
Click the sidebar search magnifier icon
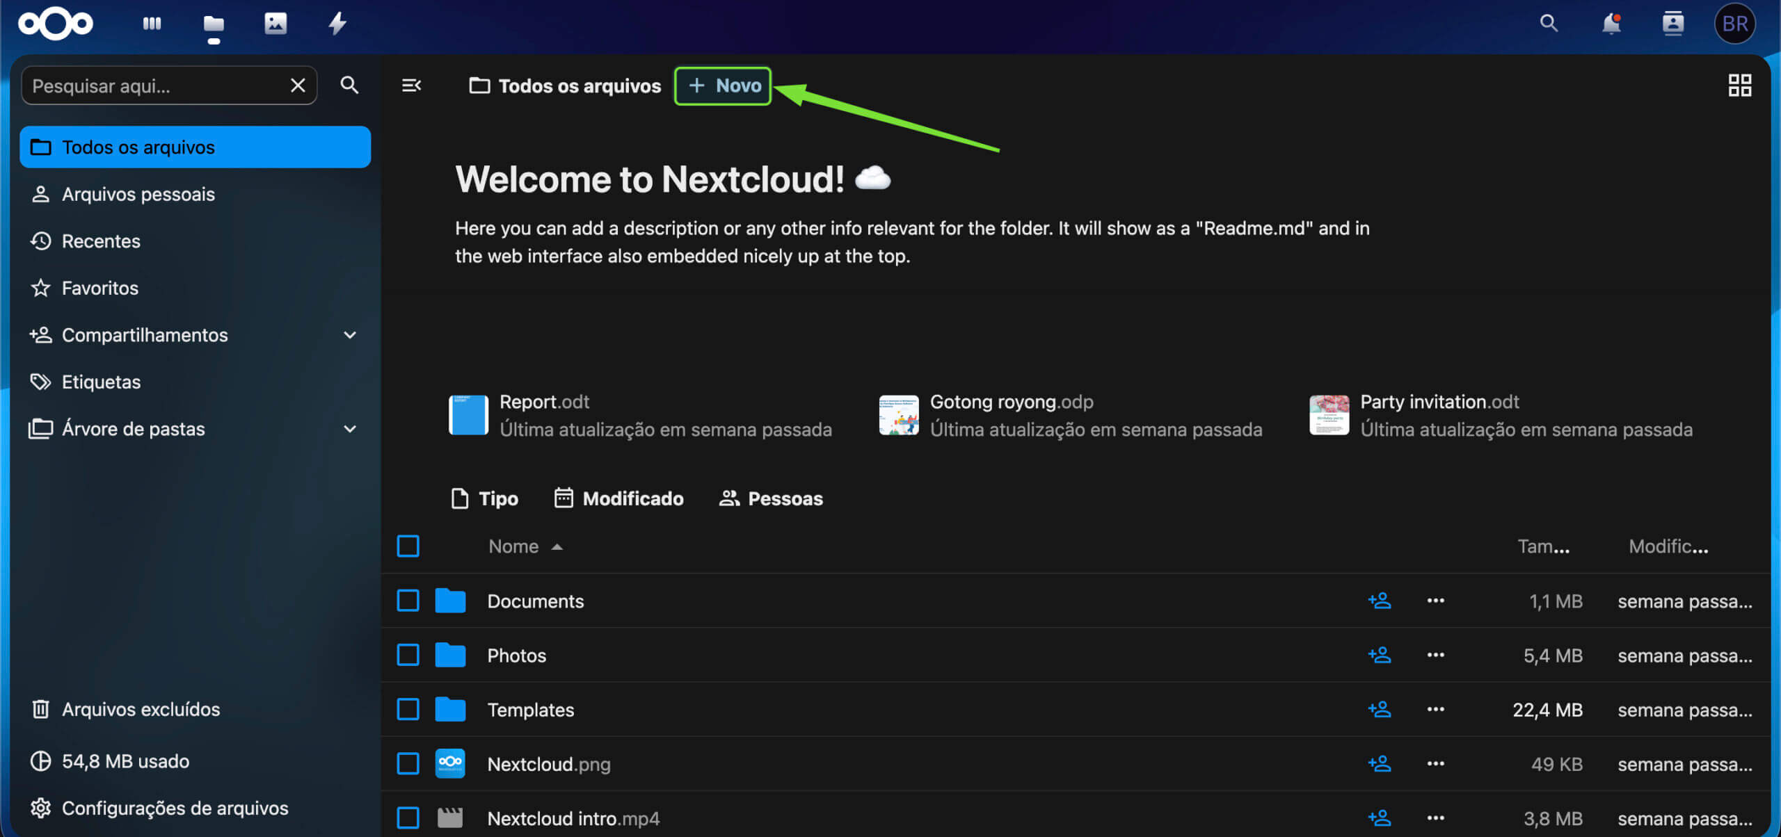pos(349,86)
